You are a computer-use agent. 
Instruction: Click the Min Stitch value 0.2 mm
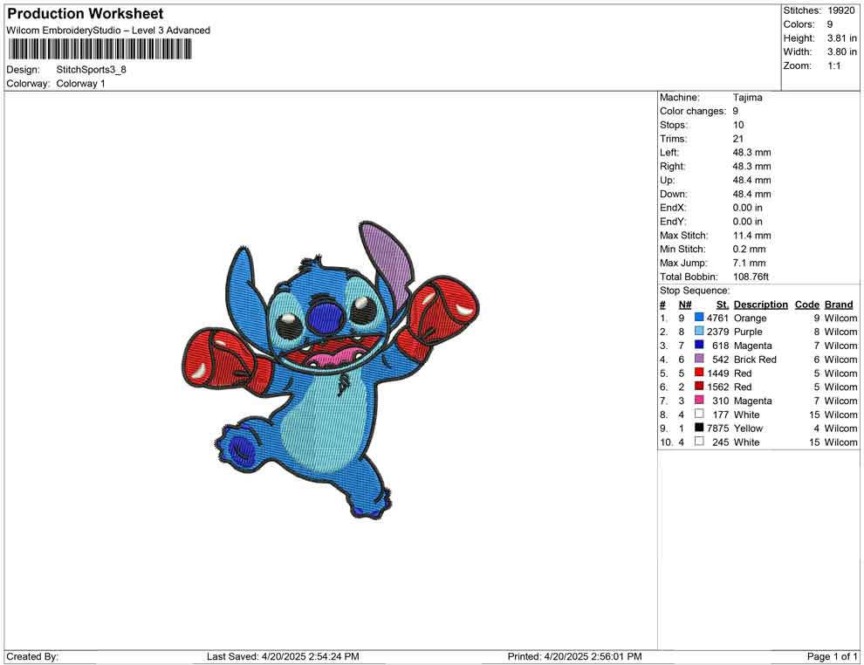click(749, 249)
